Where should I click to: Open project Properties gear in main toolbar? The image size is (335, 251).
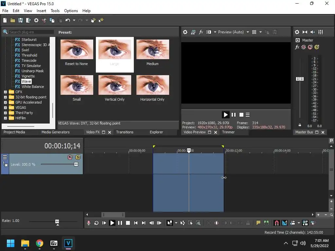(x=36, y=20)
